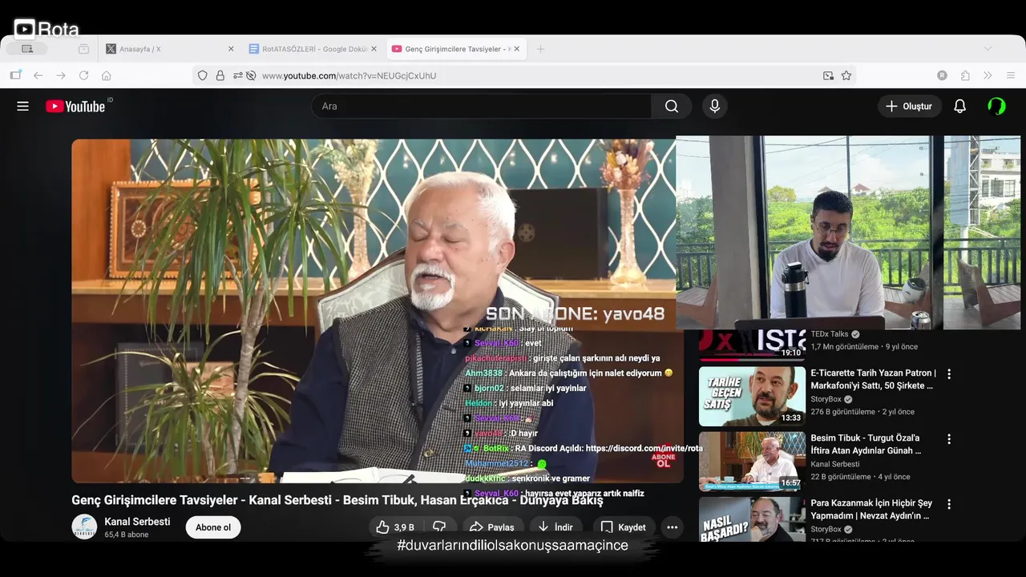Start voice search with microphone icon
The width and height of the screenshot is (1026, 577).
[x=714, y=106]
